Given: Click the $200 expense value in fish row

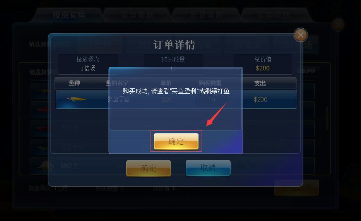Looking at the screenshot, I should click(260, 99).
